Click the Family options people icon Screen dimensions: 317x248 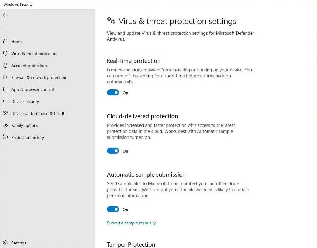click(x=5, y=125)
